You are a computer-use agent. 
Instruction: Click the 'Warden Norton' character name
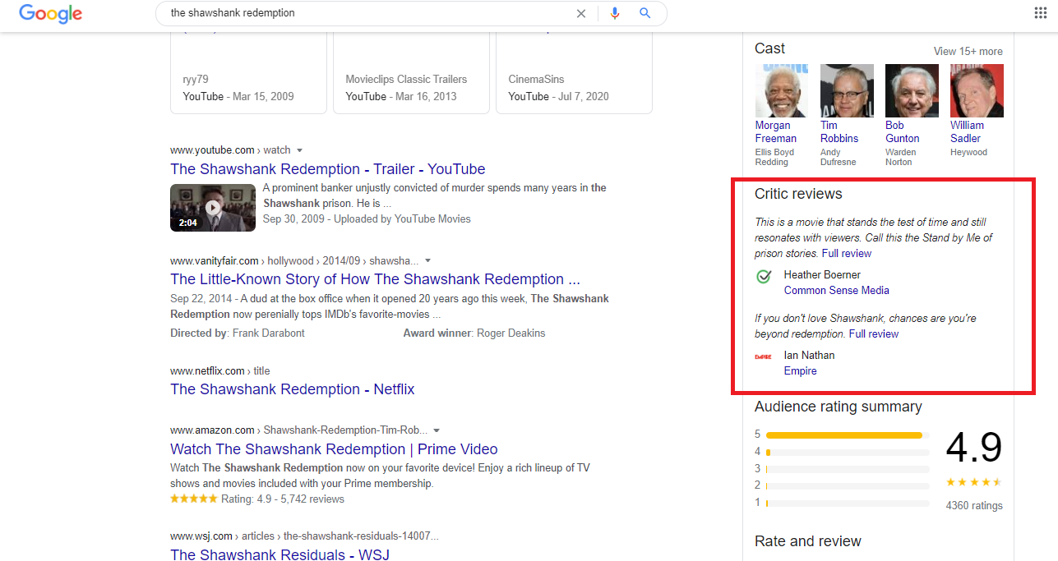pyautogui.click(x=900, y=157)
